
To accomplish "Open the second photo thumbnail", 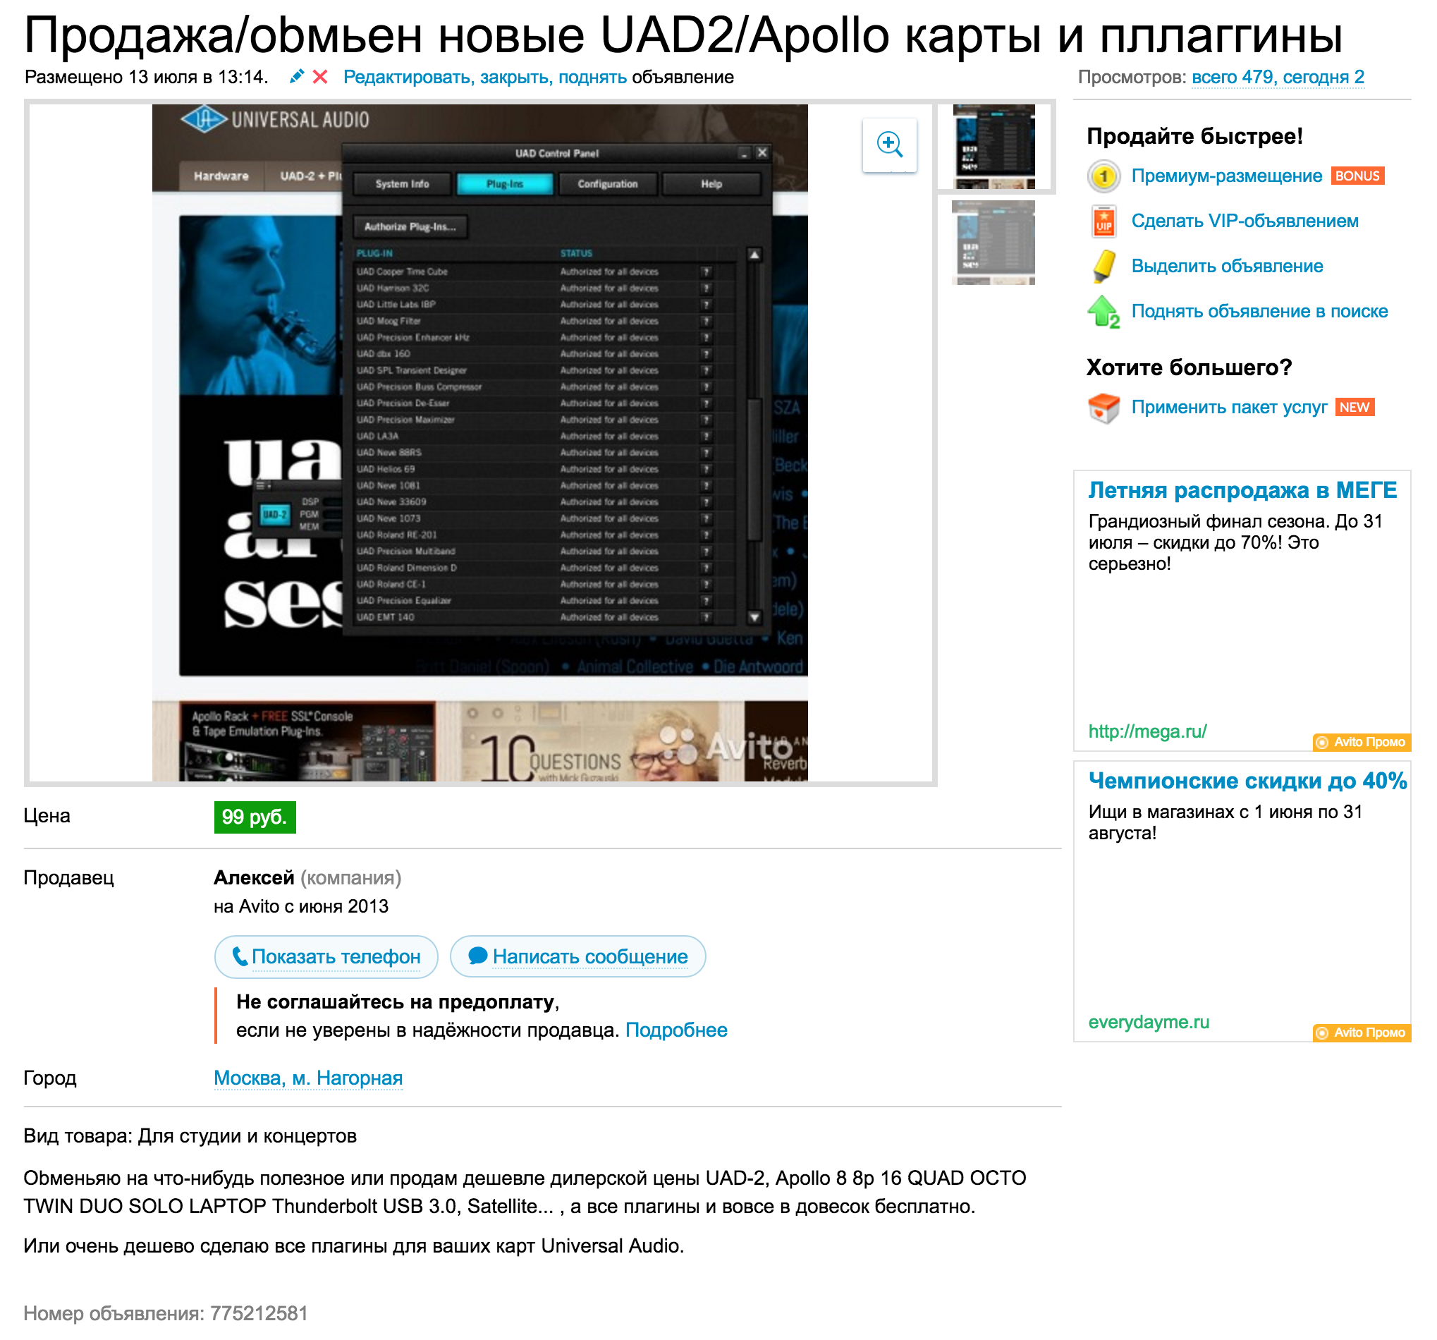I will [993, 242].
